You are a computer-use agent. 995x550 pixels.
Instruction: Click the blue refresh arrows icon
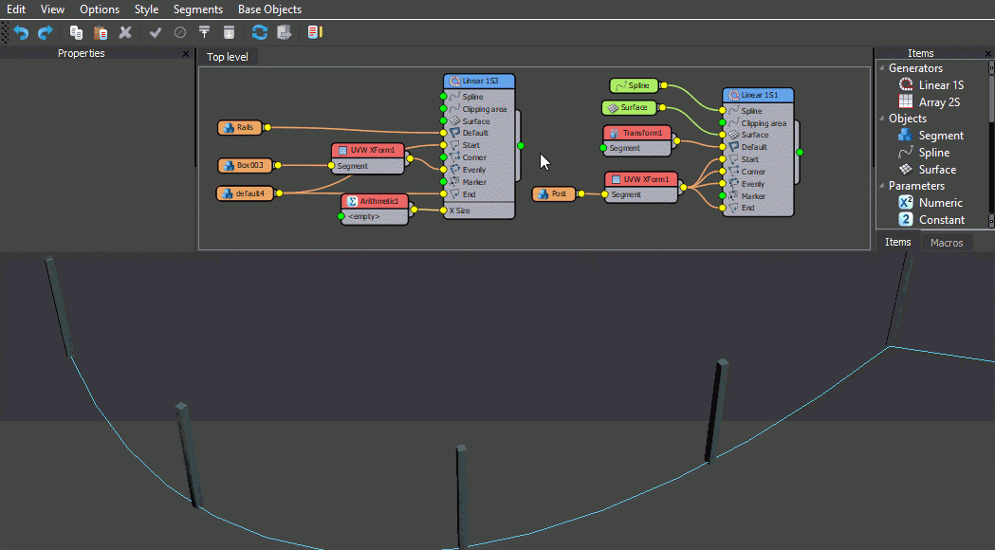pyautogui.click(x=259, y=32)
